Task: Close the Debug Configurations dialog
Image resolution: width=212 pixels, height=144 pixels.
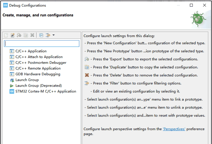Action: point(204,5)
